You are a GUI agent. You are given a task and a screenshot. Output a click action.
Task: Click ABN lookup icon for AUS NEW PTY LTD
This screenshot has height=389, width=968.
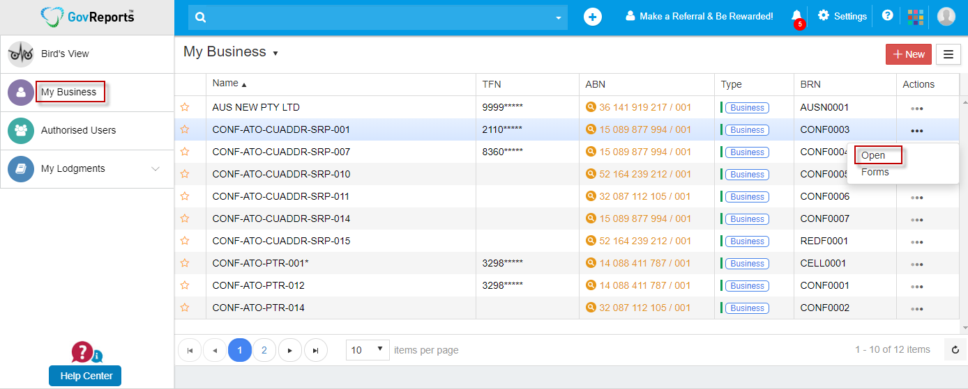click(591, 107)
